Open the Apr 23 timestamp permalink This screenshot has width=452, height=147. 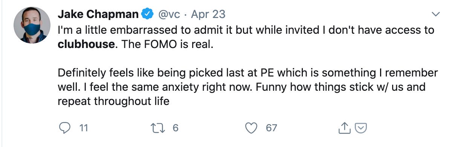(208, 14)
